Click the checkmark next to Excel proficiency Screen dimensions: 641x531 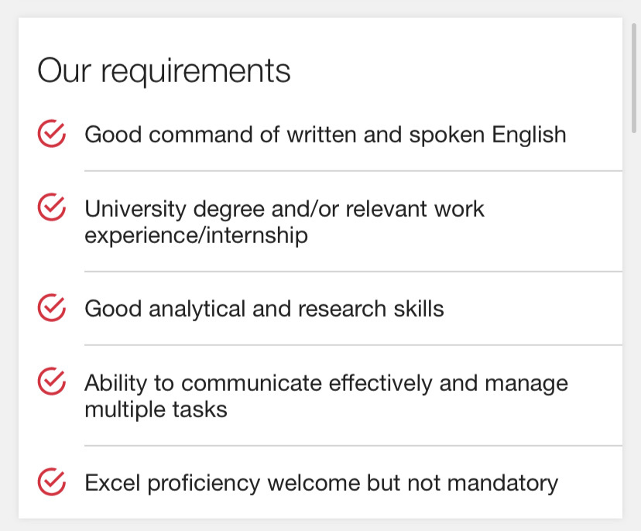point(51,482)
